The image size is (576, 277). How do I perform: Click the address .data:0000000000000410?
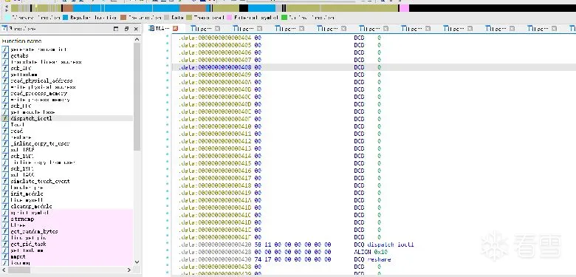216,126
